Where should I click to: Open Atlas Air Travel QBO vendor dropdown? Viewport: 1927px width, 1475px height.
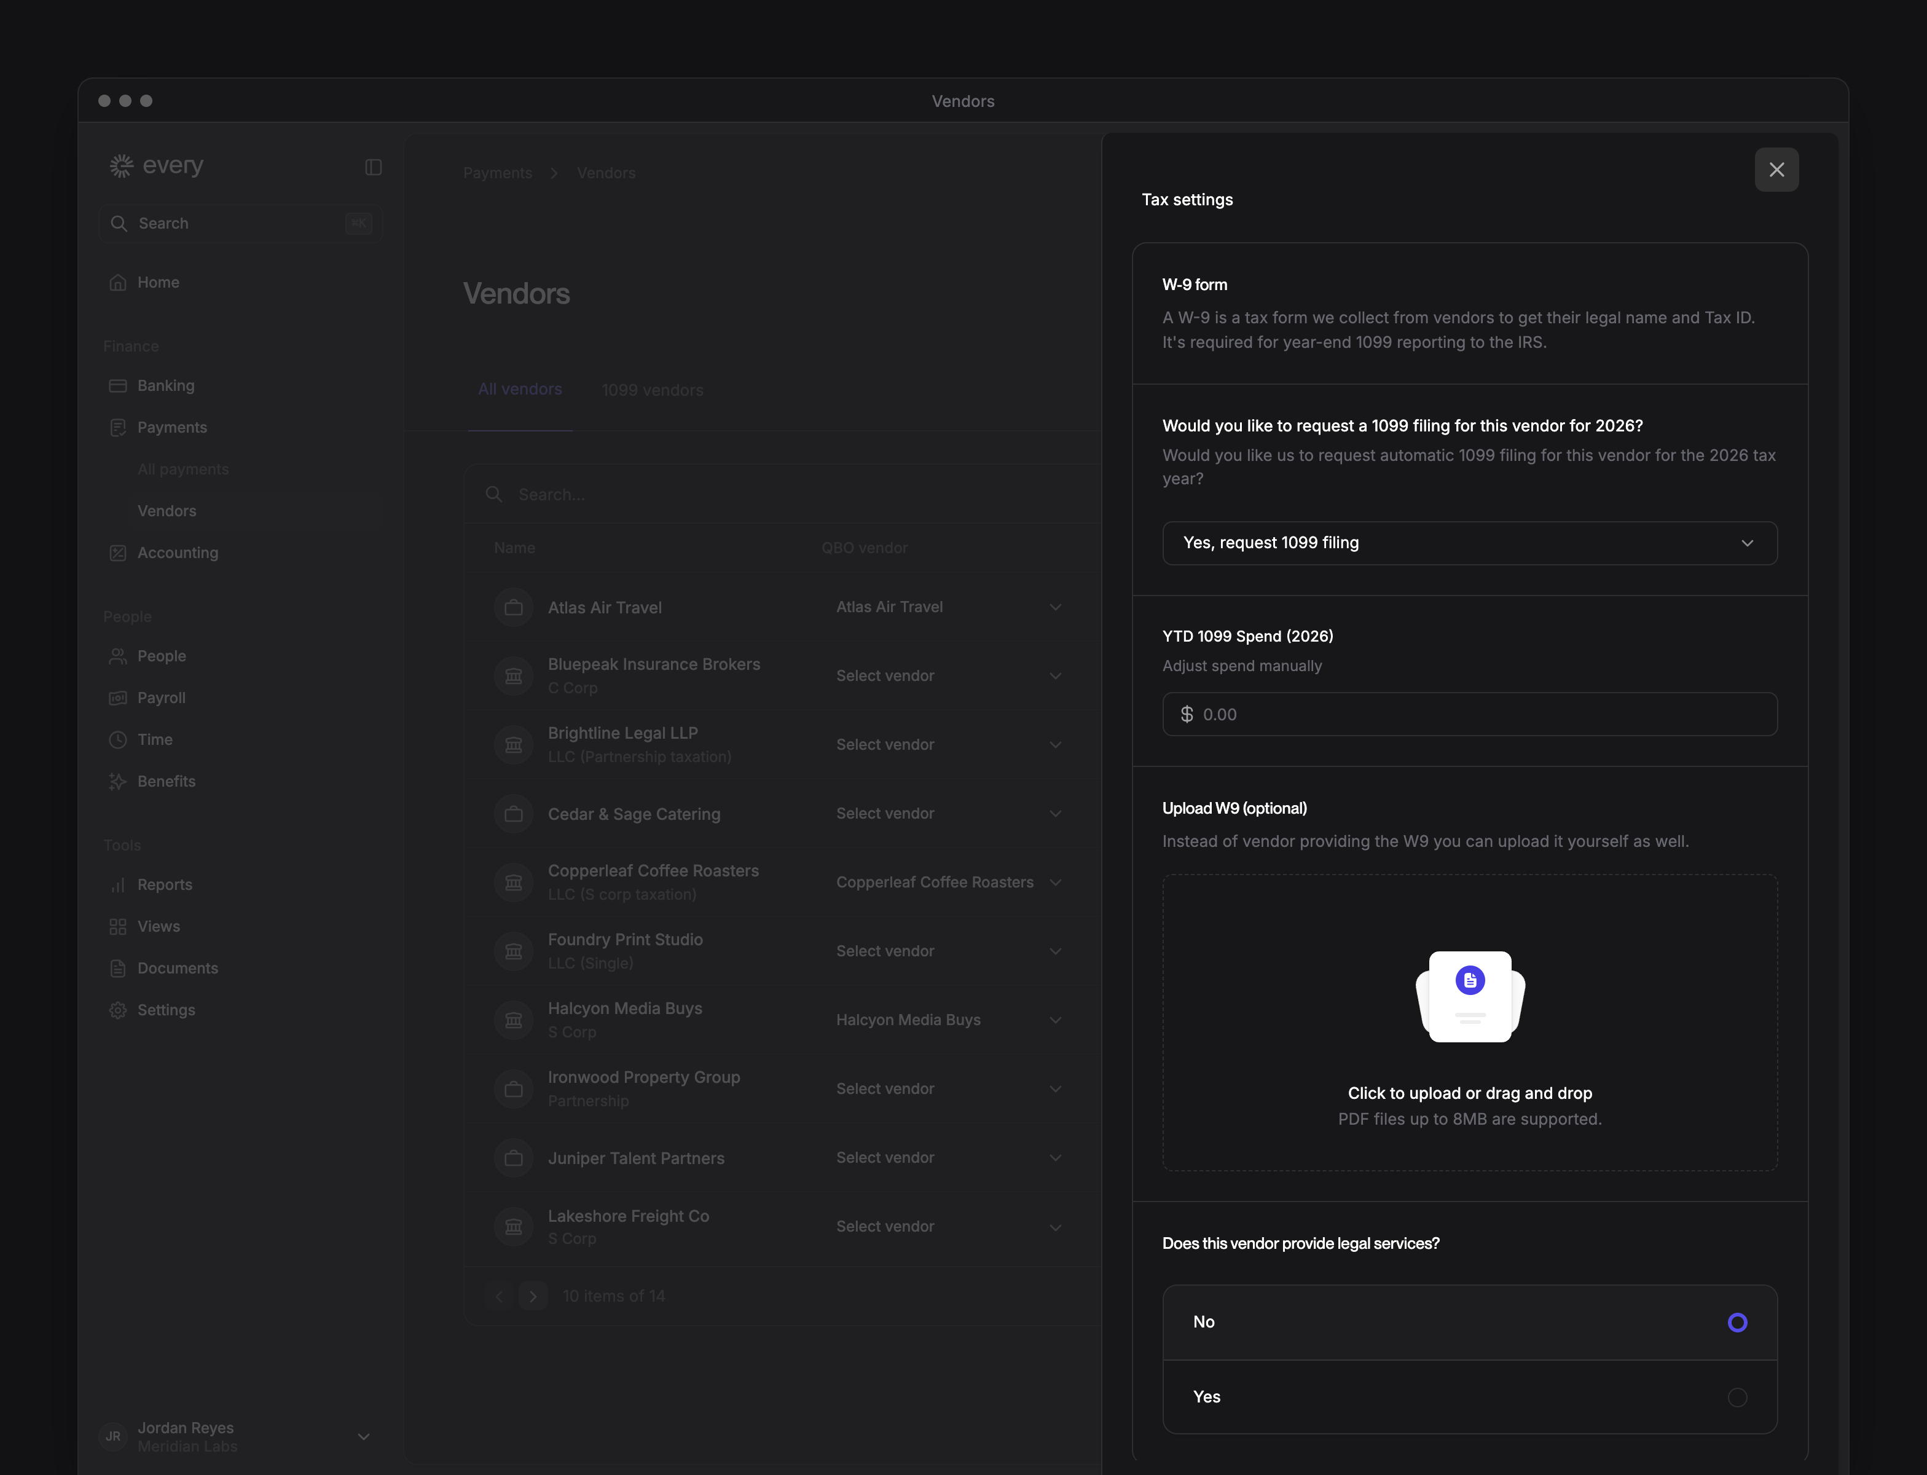pos(950,607)
